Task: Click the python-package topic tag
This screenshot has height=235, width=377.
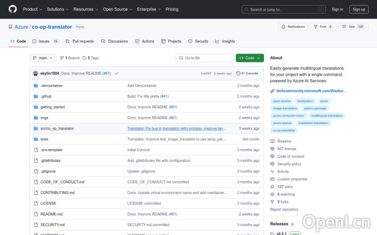Action: pyautogui.click(x=315, y=108)
